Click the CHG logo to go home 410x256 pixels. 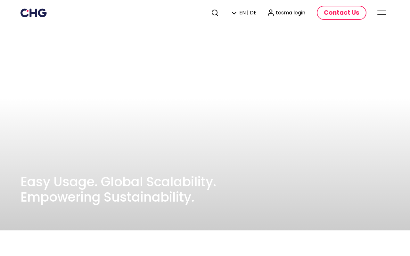pos(34,13)
